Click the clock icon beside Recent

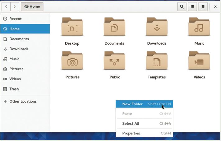(x=5, y=19)
